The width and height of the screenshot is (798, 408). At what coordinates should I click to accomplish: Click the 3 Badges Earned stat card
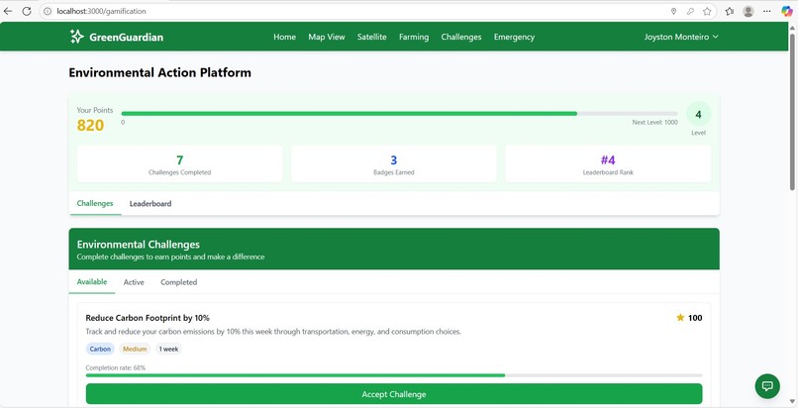[x=393, y=163]
